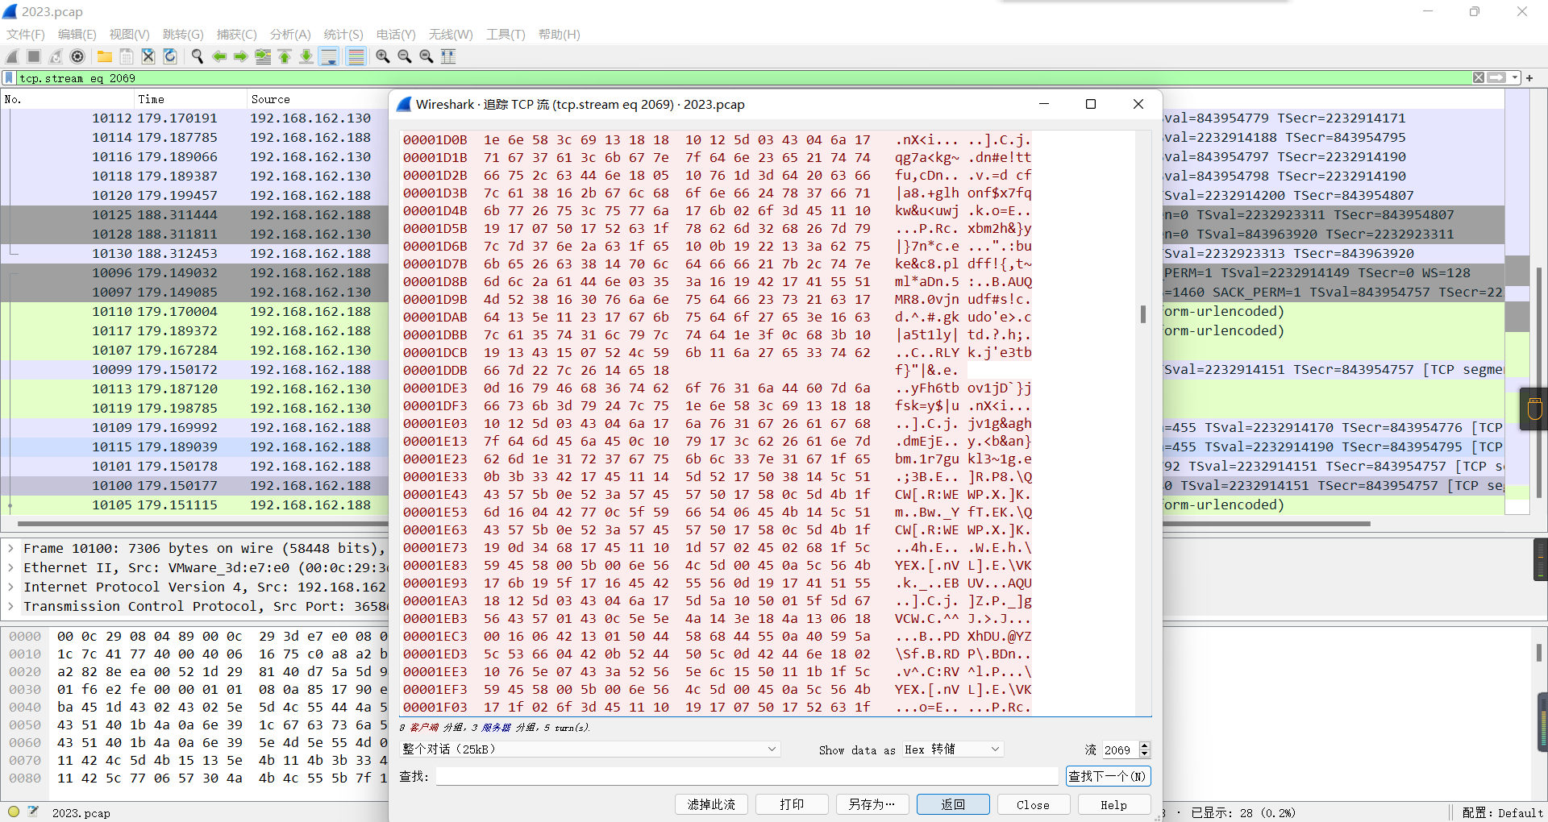Open the 分析(A) menu
This screenshot has width=1548, height=822.
[290, 35]
